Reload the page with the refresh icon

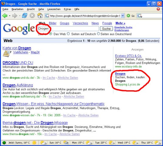pyautogui.click(x=25, y=16)
